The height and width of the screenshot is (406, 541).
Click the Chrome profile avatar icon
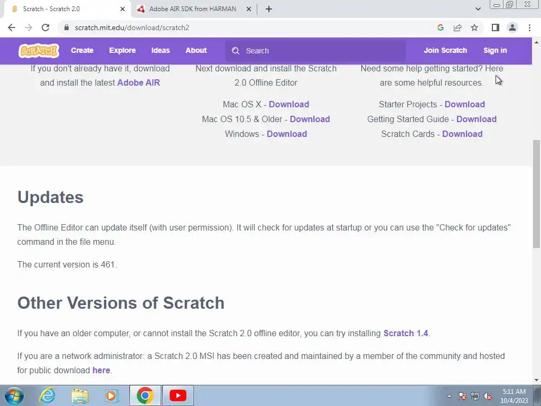[x=512, y=27]
